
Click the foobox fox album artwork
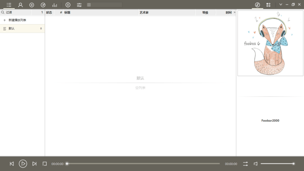[270, 43]
